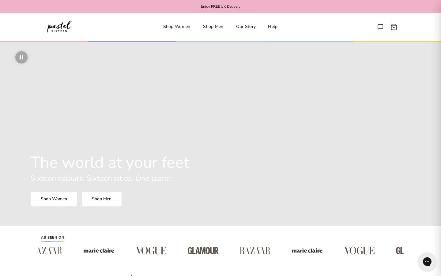Click the Pastel Sixteen logo
The image size is (441, 276).
pos(59,27)
